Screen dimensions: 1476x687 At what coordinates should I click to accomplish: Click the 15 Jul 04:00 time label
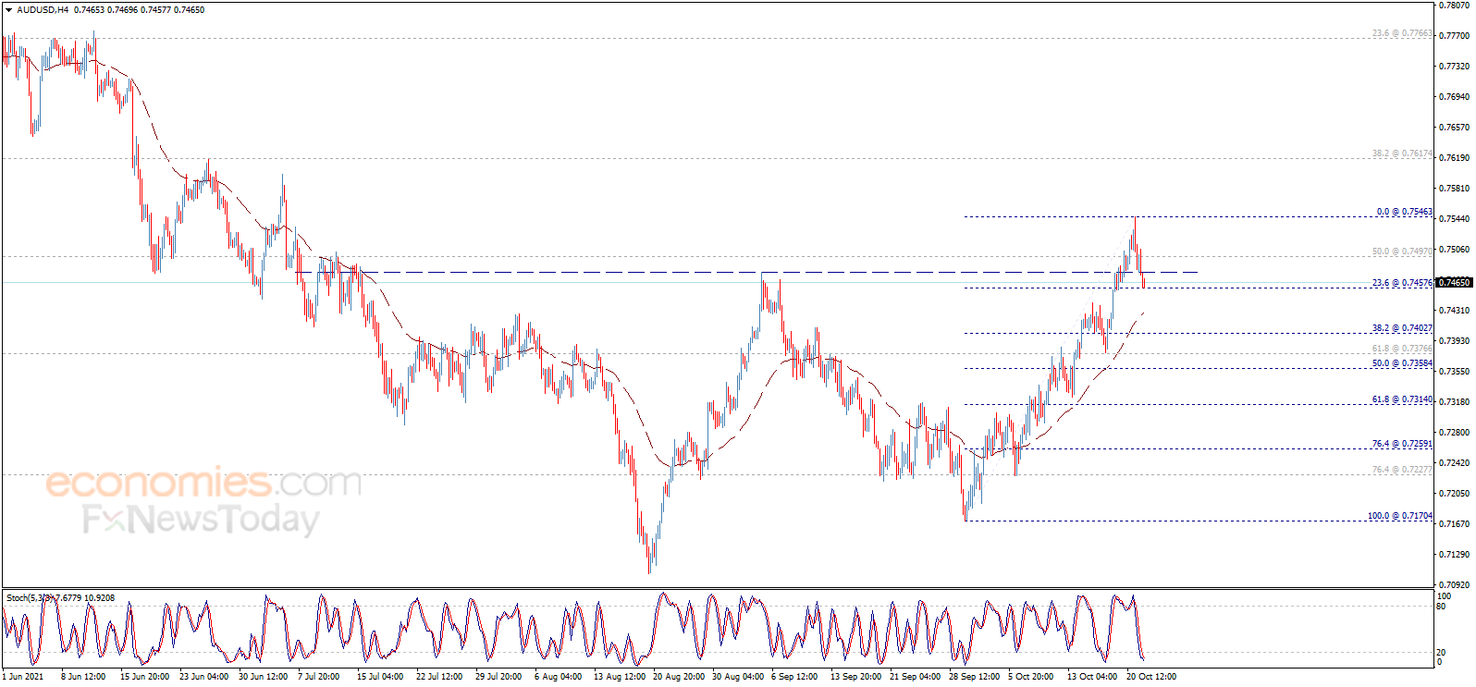pyautogui.click(x=380, y=677)
